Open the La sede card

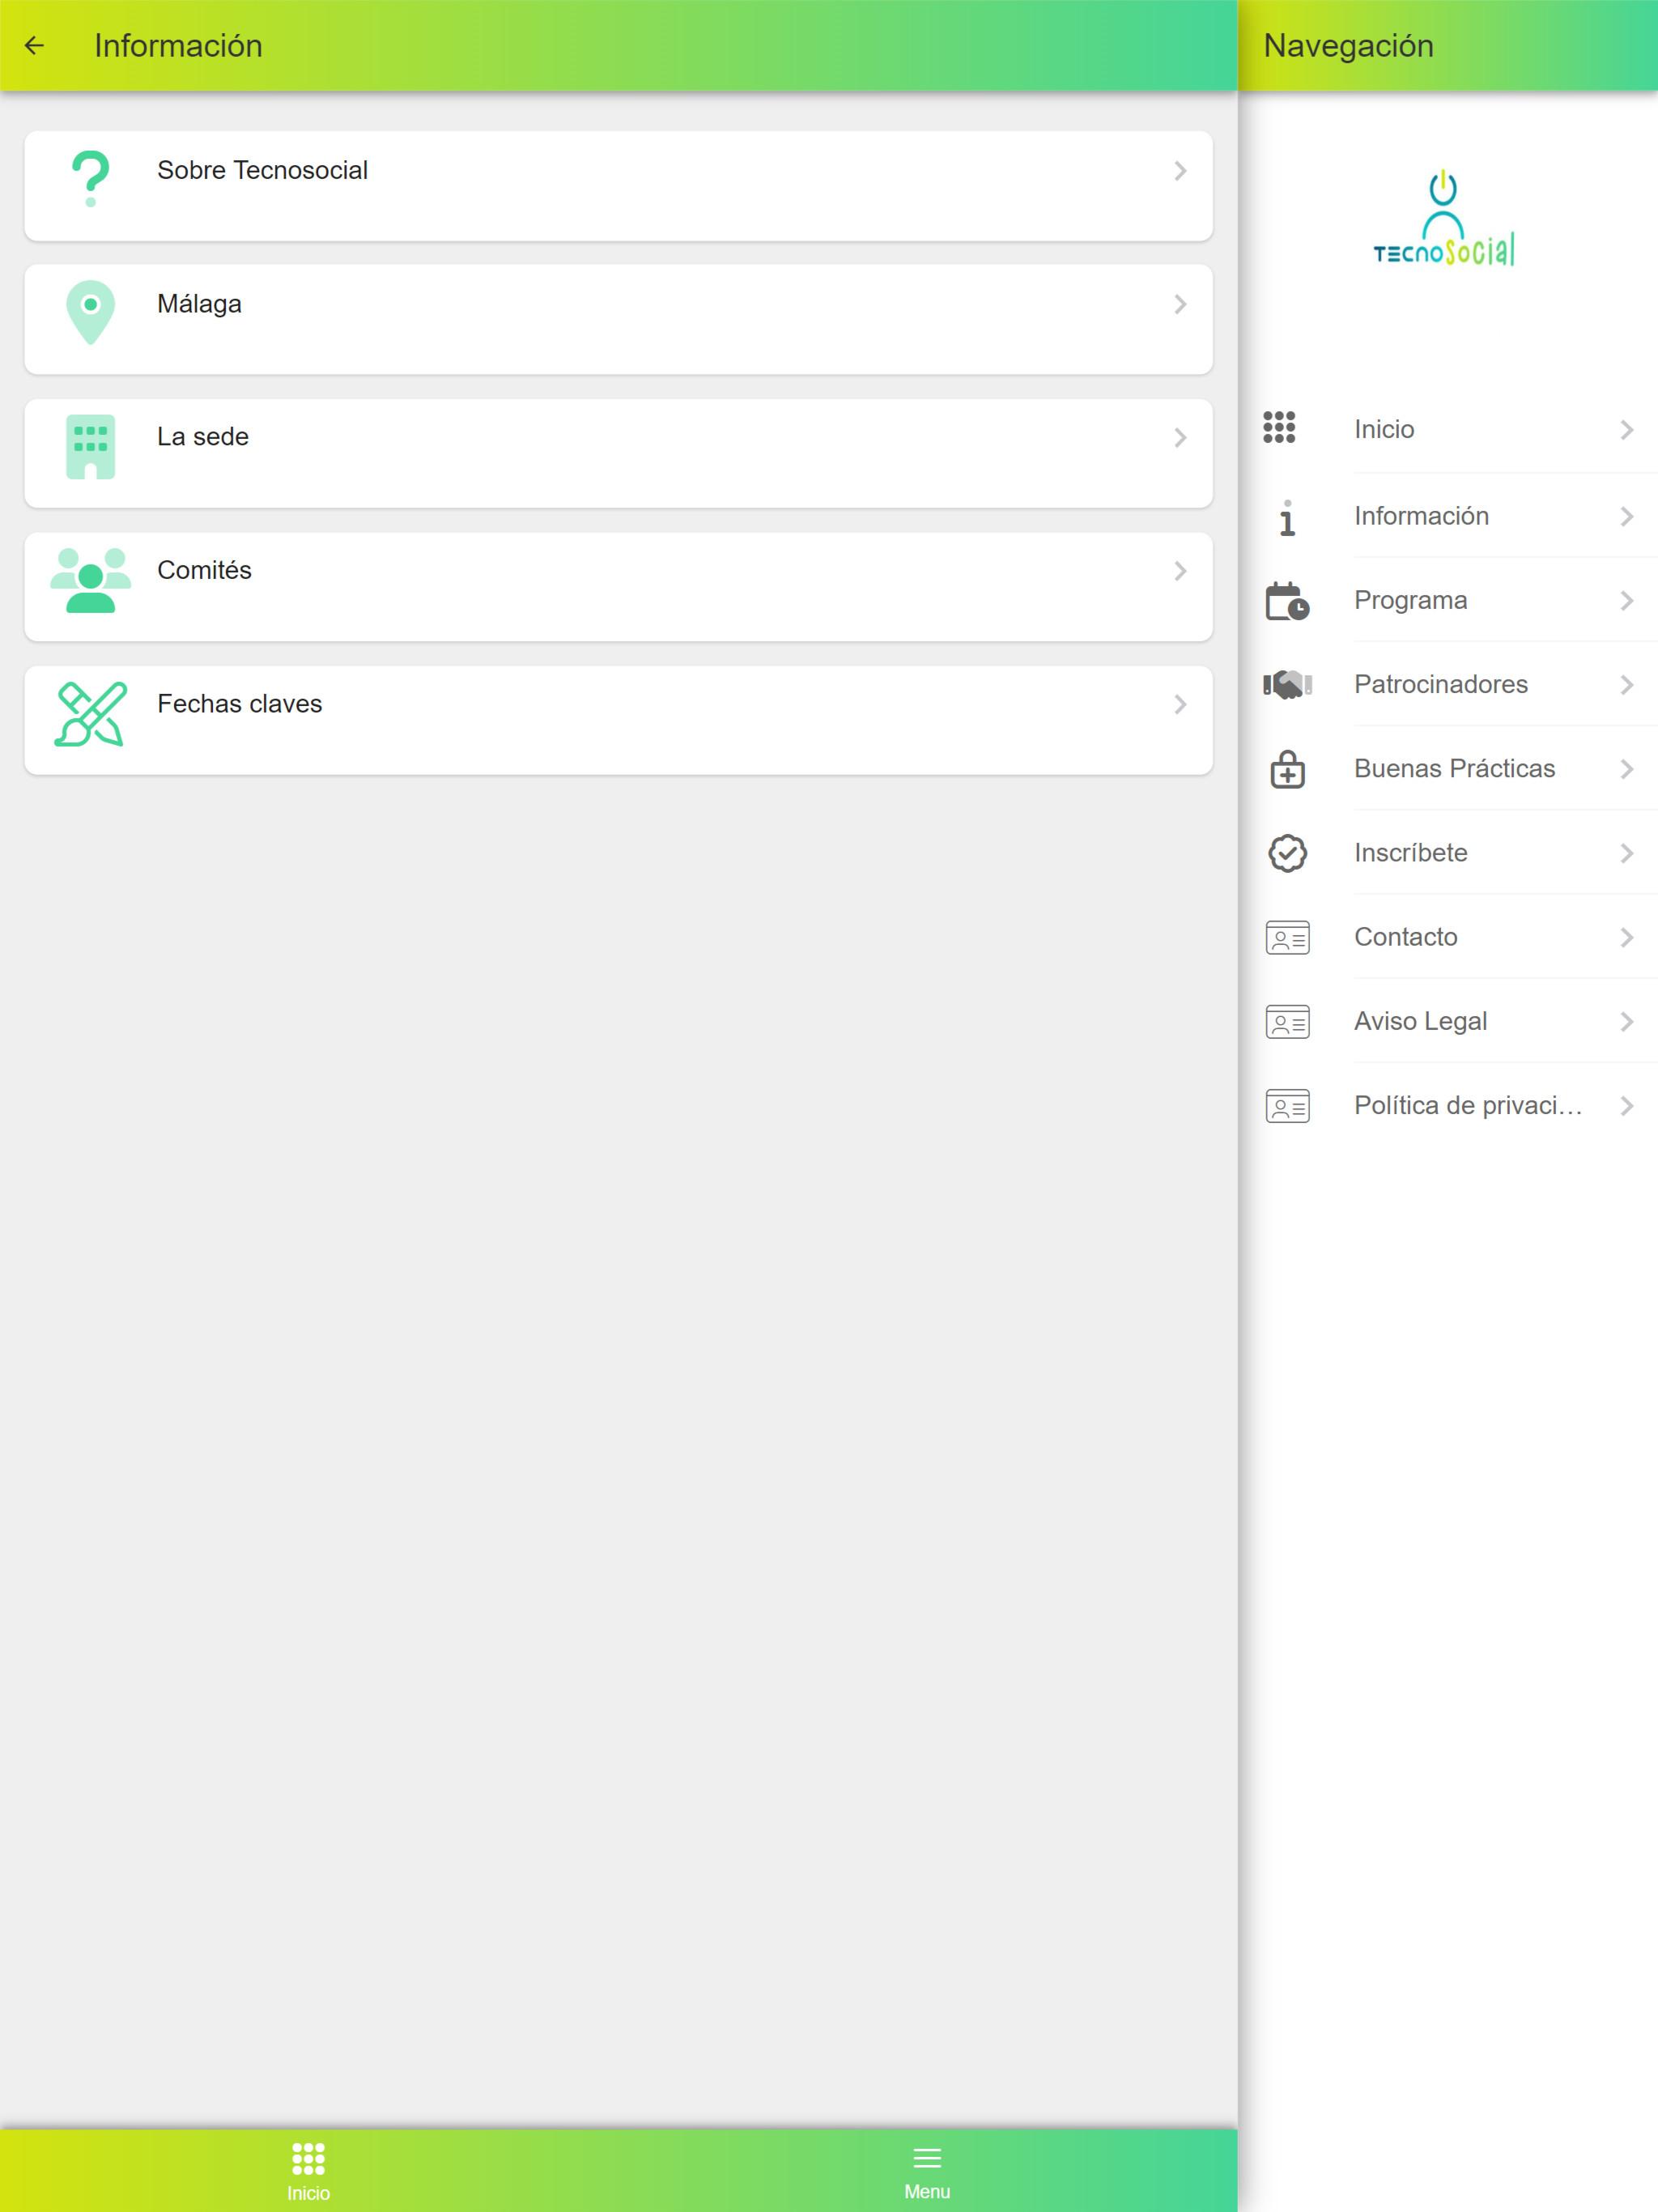pyautogui.click(x=618, y=453)
